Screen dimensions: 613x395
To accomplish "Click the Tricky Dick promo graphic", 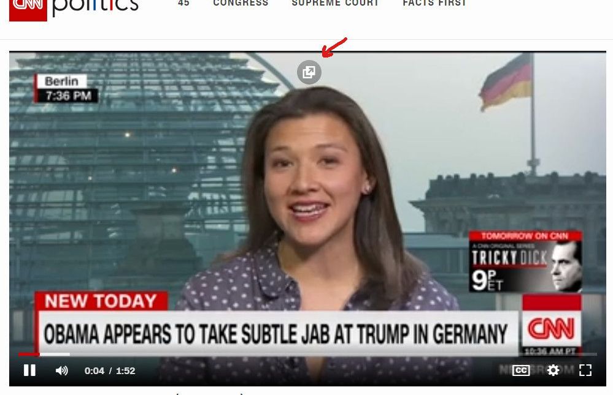I will click(525, 261).
